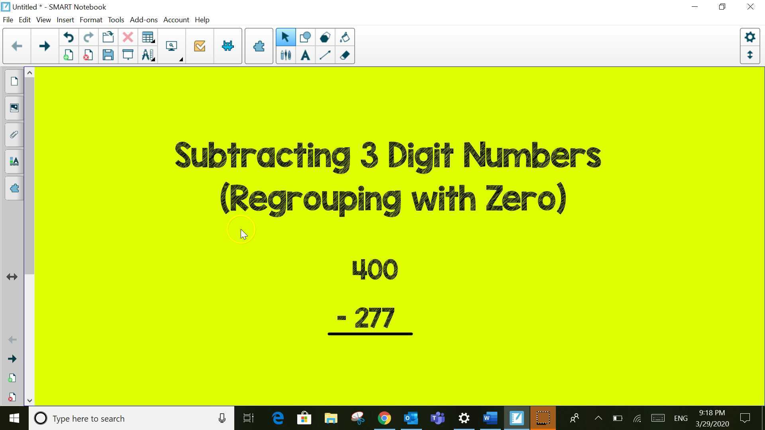This screenshot has height=430, width=765.
Task: Open the Screen Shade tool
Action: click(x=127, y=55)
